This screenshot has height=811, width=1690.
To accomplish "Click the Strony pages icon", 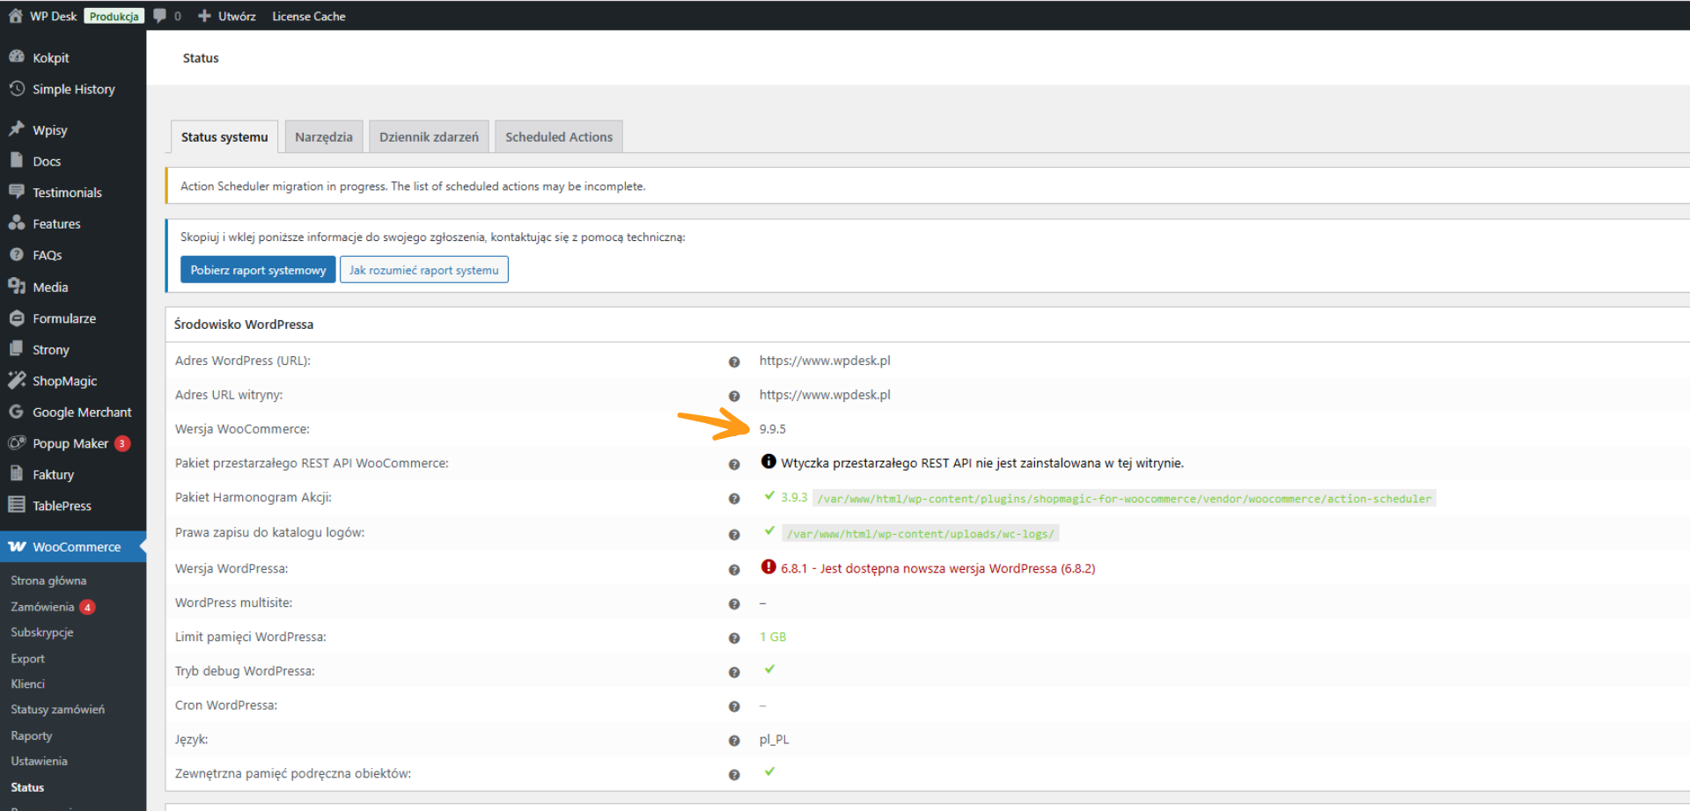I will pos(17,349).
